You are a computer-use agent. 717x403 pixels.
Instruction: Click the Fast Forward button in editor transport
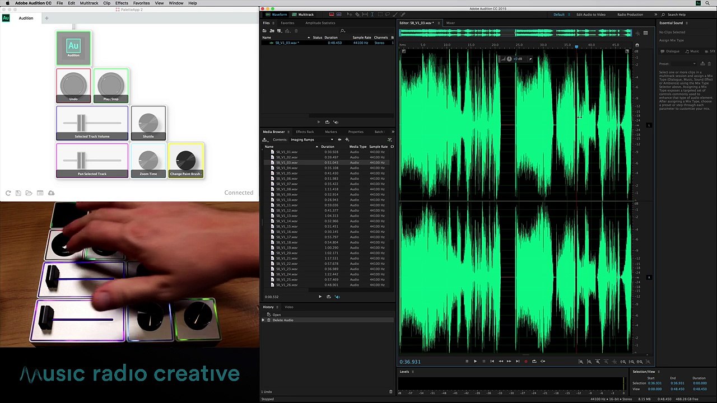pyautogui.click(x=509, y=362)
